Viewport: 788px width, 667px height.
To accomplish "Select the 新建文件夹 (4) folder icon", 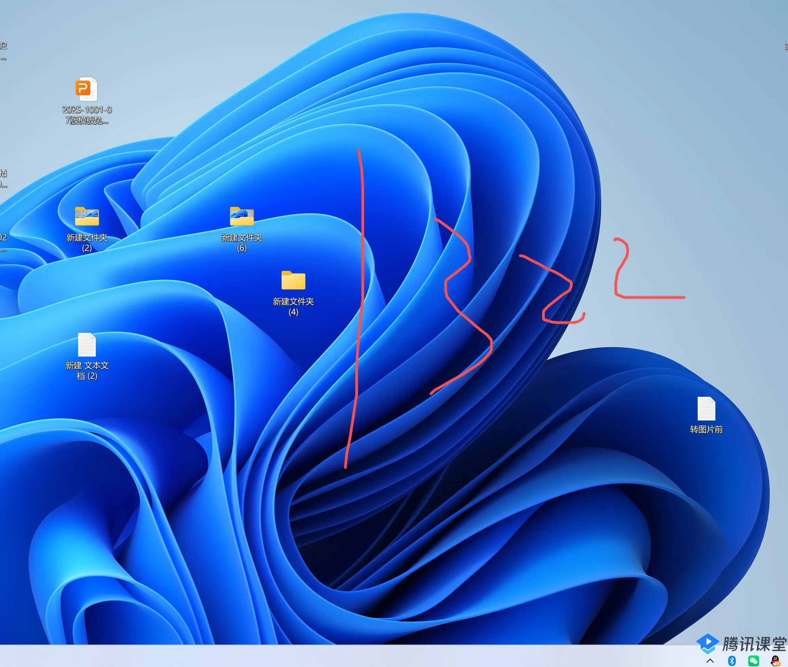I will click(293, 280).
